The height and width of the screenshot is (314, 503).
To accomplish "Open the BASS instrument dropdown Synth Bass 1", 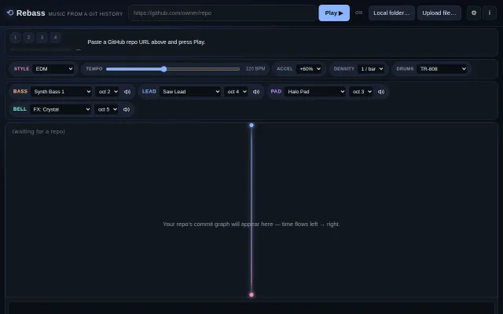I will click(x=61, y=92).
